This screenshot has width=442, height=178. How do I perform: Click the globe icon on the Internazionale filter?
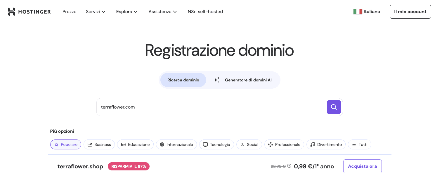point(162,144)
